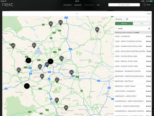The width and height of the screenshot is (154, 116).
Task: Focus the Leeds location search field
Action: (x=133, y=29)
